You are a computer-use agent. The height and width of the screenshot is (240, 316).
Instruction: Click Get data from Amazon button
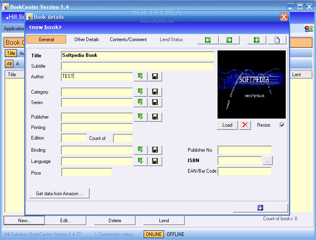point(59,194)
